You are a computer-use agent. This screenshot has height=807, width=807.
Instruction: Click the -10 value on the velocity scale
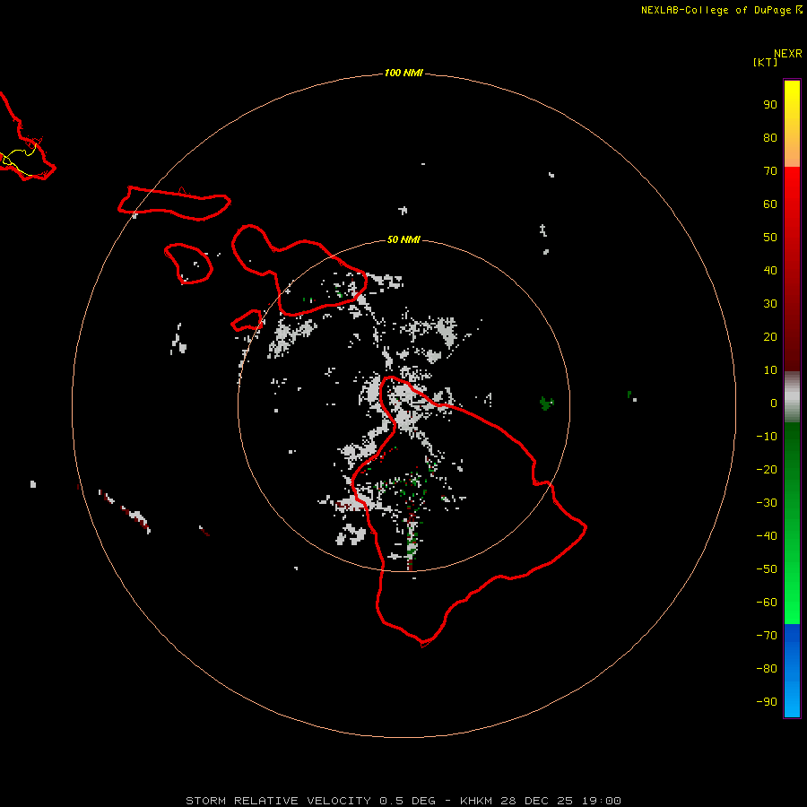[767, 437]
